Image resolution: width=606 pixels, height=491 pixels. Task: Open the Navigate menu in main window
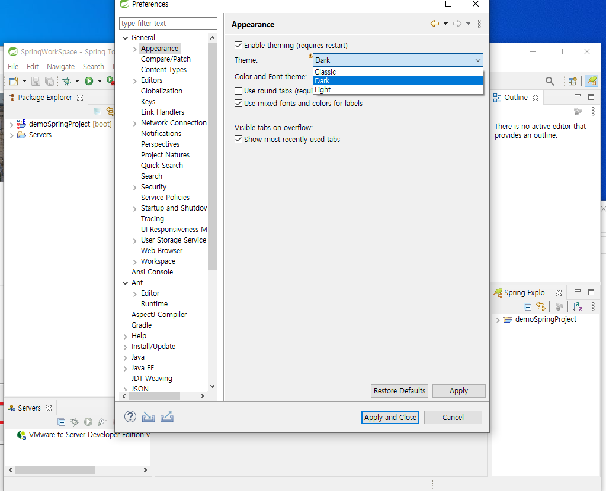[x=60, y=66]
